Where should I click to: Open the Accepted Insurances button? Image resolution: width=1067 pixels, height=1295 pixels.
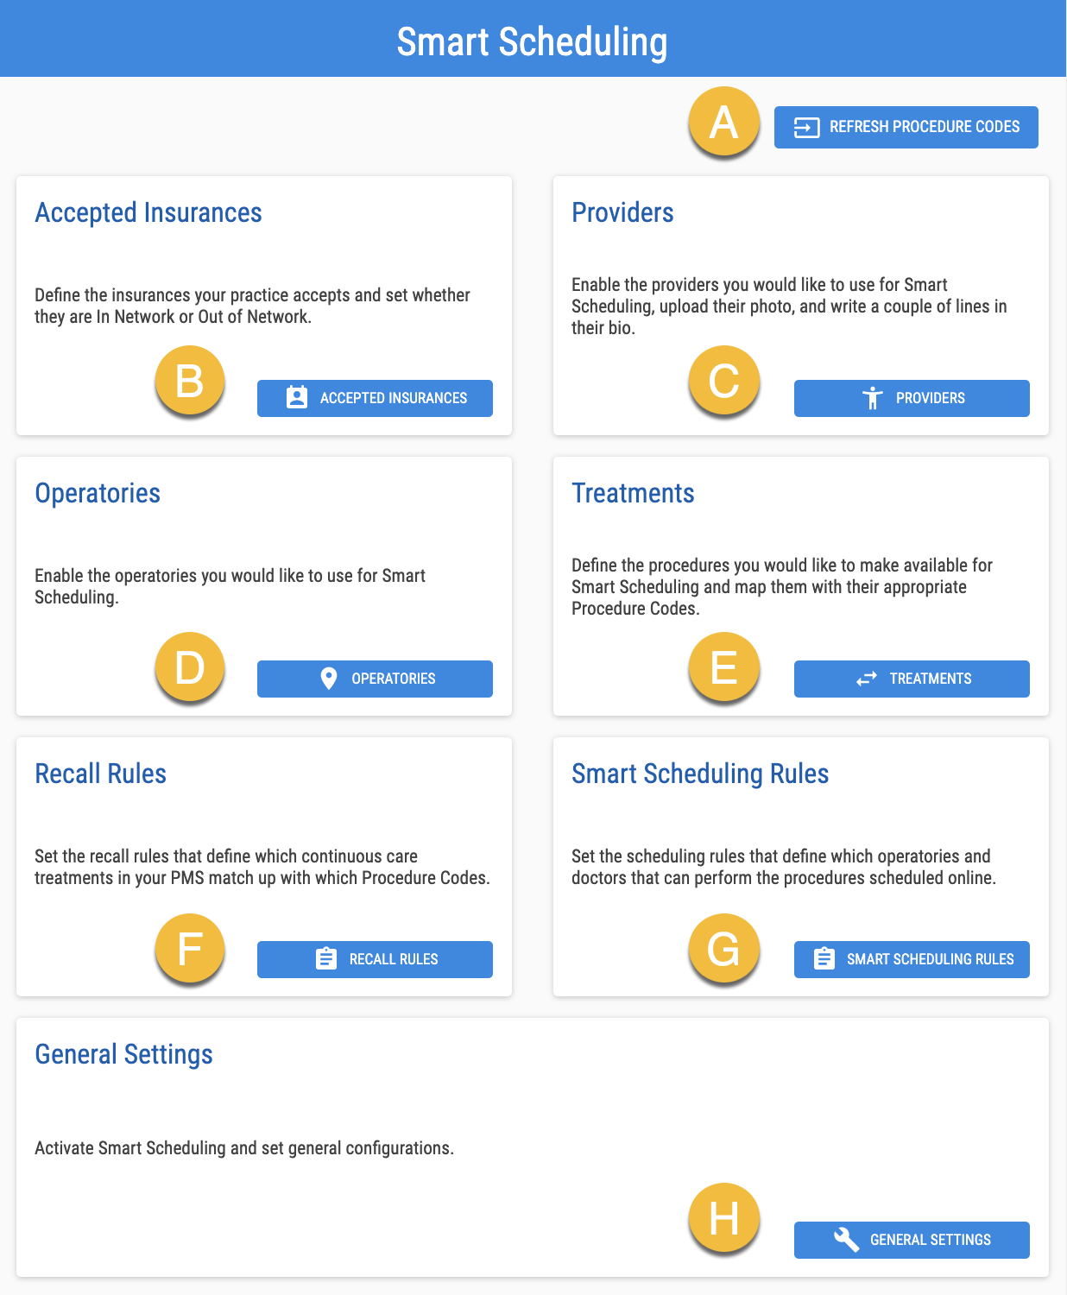click(x=375, y=398)
